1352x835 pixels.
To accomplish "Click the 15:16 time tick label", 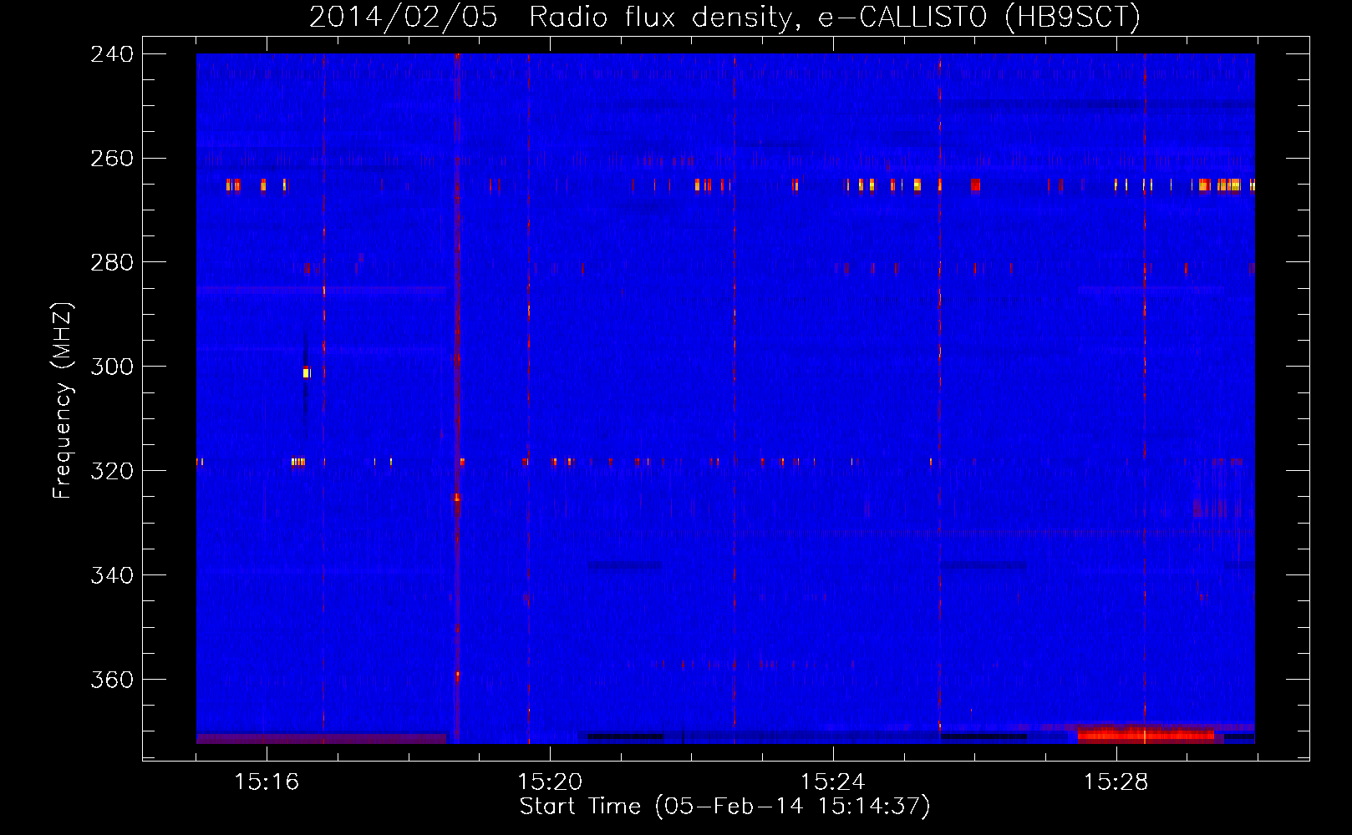I will pos(267,782).
